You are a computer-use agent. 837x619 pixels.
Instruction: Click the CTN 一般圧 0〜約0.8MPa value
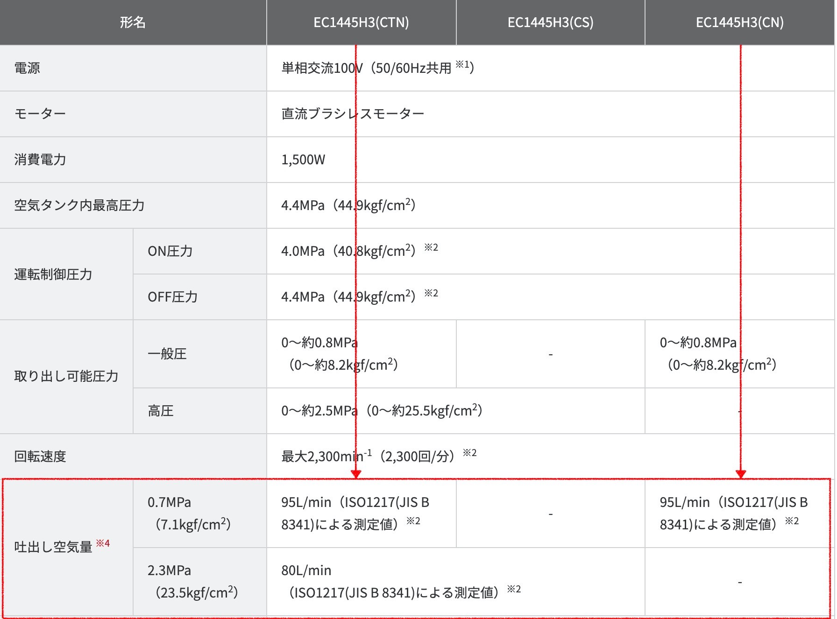pos(340,354)
